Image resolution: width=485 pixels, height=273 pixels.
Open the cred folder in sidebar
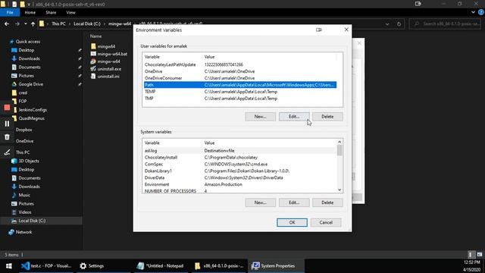pos(23,93)
